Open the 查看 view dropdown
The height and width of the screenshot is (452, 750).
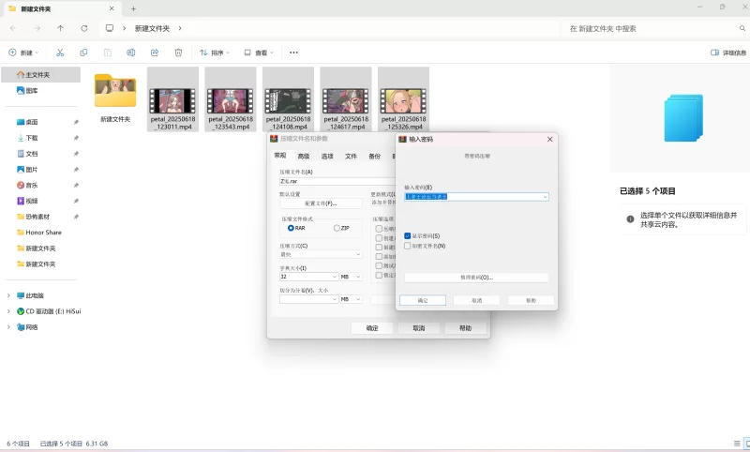click(x=261, y=53)
